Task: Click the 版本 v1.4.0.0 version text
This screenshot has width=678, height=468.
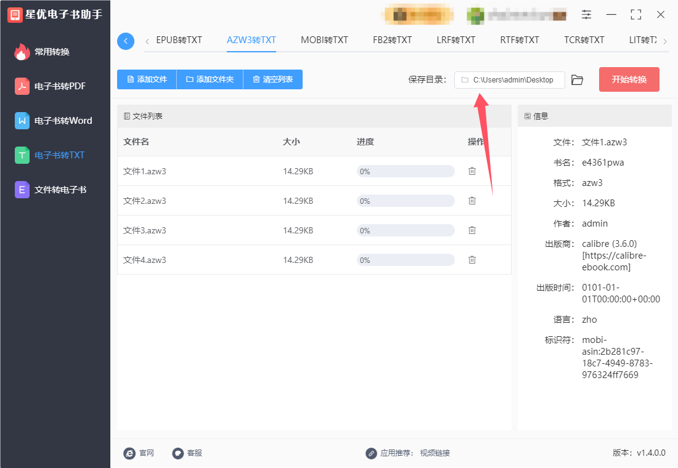Action: click(639, 453)
